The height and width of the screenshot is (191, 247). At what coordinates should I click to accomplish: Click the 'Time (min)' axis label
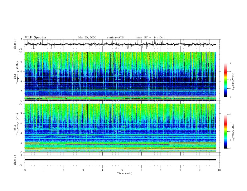(125, 173)
